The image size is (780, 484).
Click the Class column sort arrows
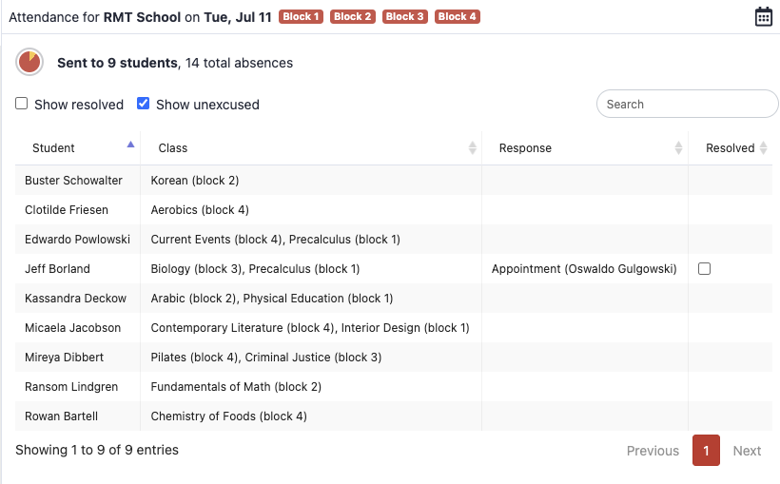pos(473,148)
